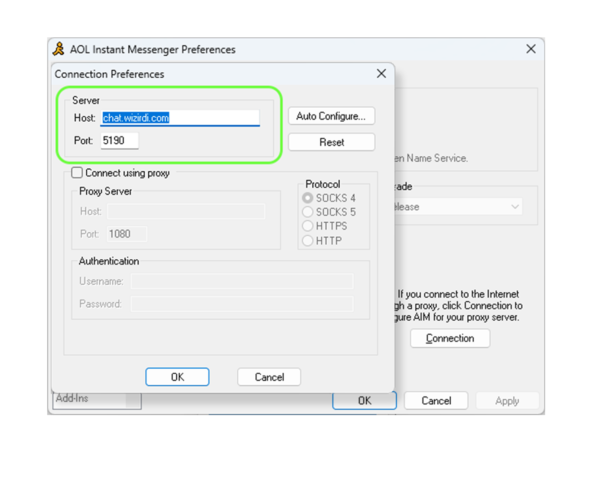
Task: Click the server Host field with chat.wizirdi.com
Action: click(180, 118)
